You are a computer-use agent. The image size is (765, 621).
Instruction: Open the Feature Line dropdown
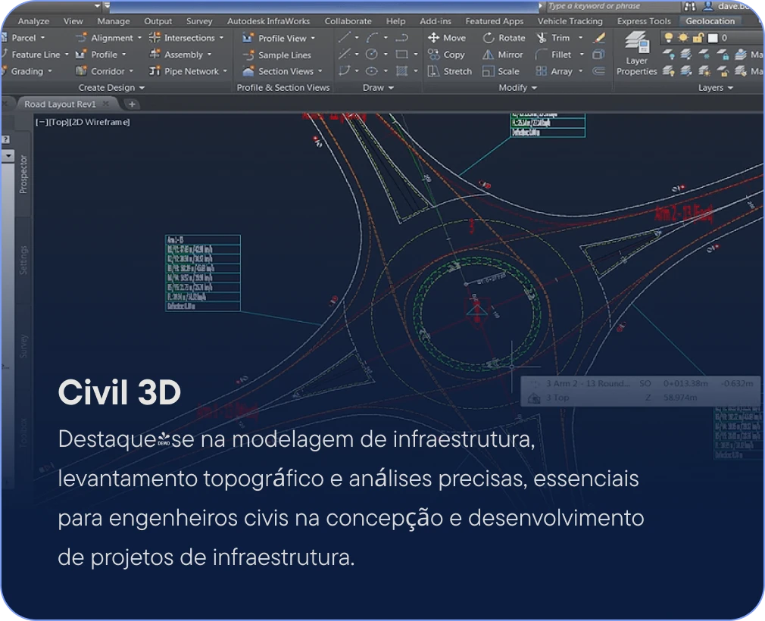tap(67, 55)
